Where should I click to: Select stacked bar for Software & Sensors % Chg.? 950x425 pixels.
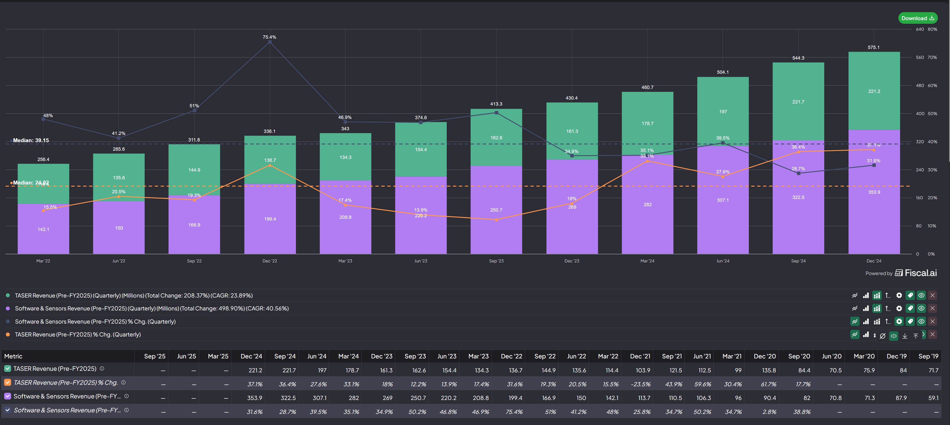[877, 322]
